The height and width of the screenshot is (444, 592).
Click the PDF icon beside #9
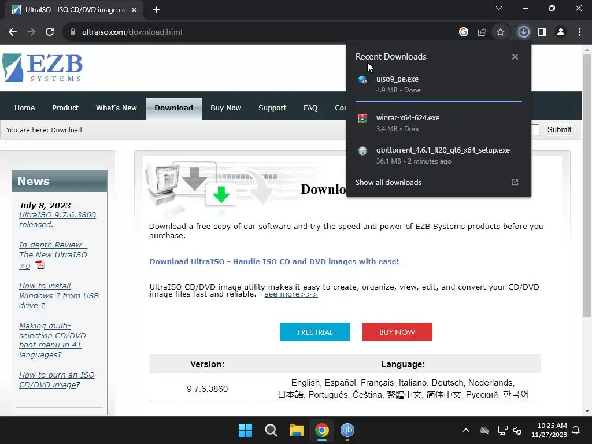point(40,265)
